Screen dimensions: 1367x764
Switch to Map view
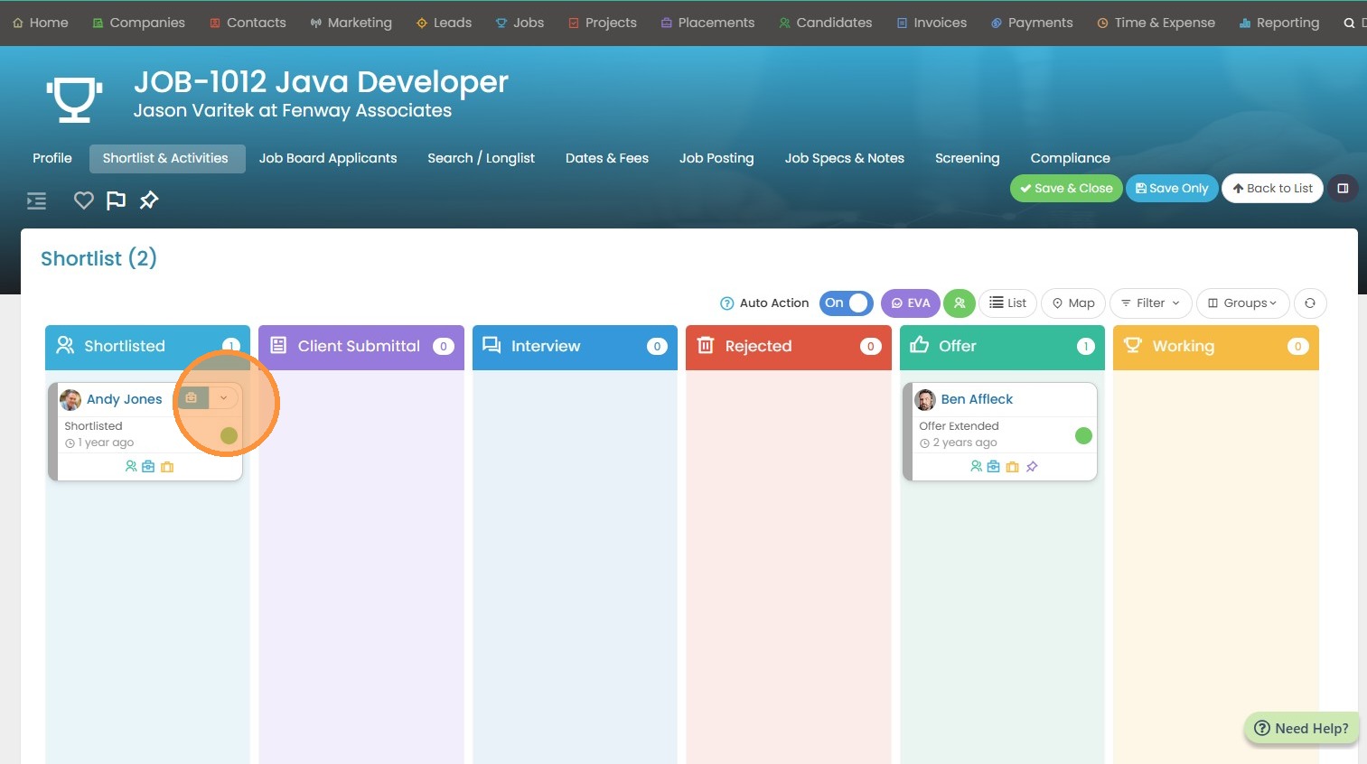tap(1072, 303)
